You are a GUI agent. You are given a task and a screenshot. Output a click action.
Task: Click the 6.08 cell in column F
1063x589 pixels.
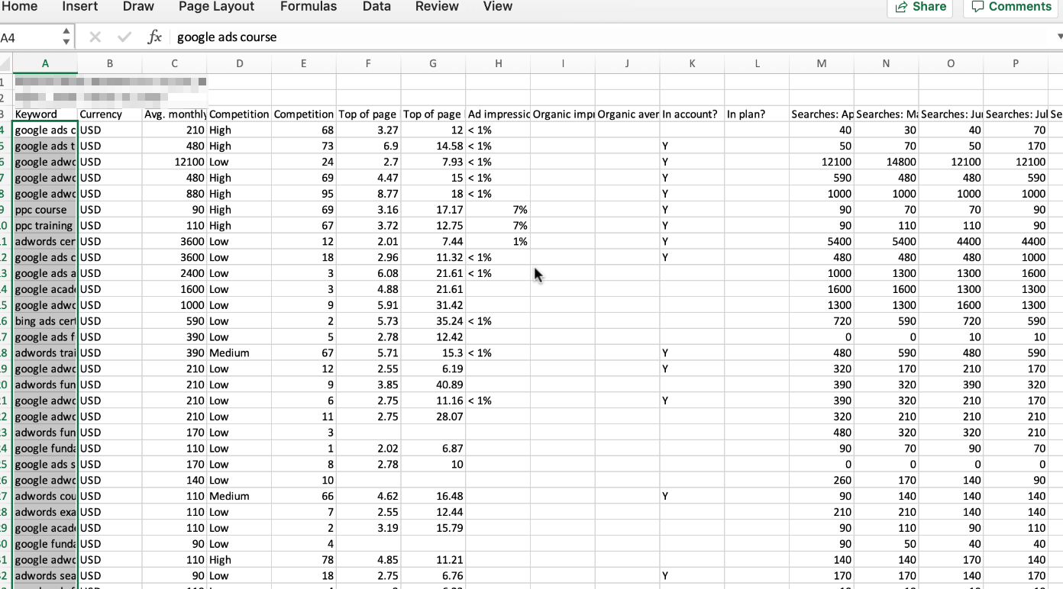[368, 273]
